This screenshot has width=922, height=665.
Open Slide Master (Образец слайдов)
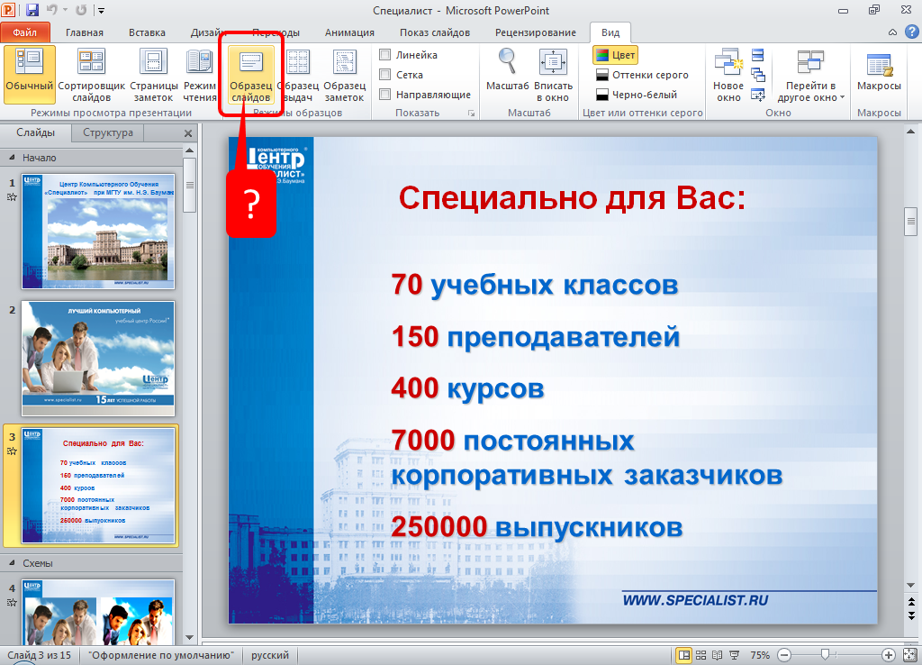click(250, 75)
